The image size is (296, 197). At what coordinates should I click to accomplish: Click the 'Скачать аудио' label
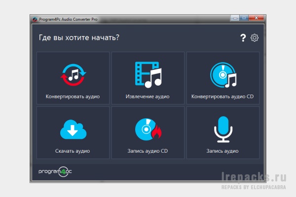(73, 151)
